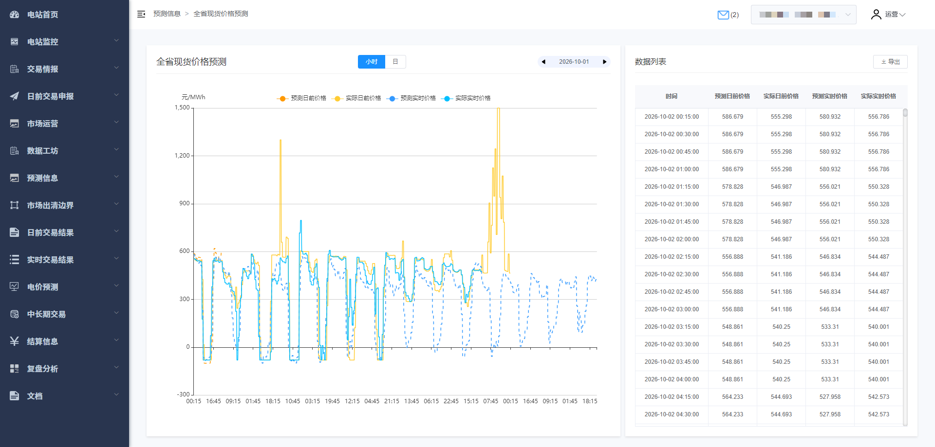Screen dimensions: 935x447
Task: Expand the 电站监控 submenu chevron
Action: 116,40
